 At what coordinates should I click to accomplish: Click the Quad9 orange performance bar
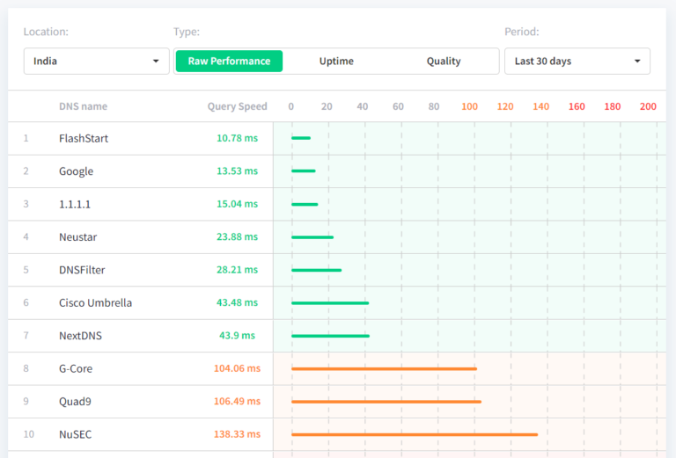click(386, 402)
